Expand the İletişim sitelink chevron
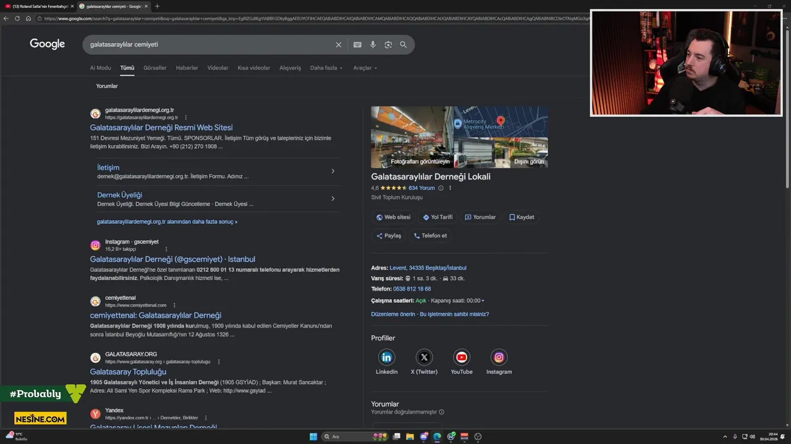Screen dimensions: 791x444 [332, 171]
